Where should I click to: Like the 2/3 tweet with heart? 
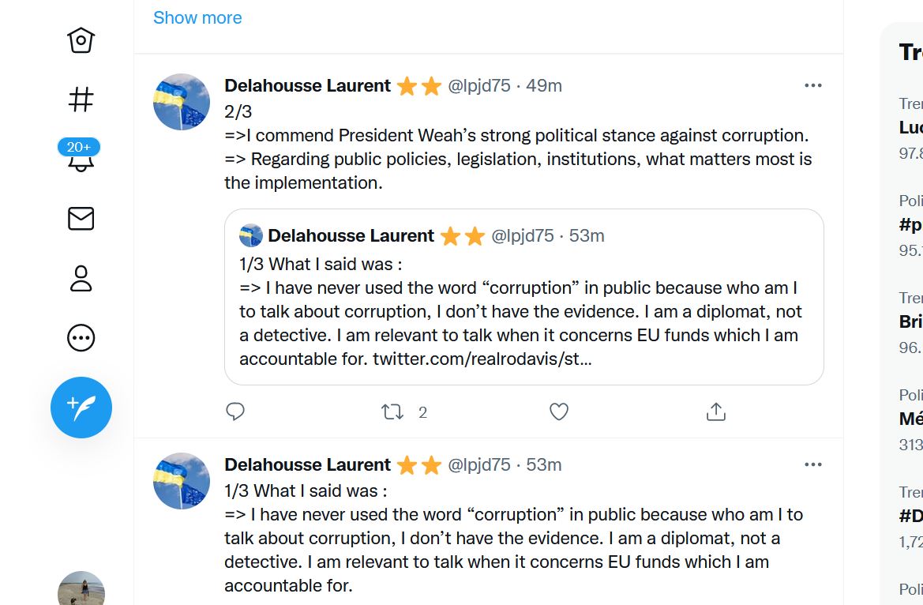click(559, 411)
